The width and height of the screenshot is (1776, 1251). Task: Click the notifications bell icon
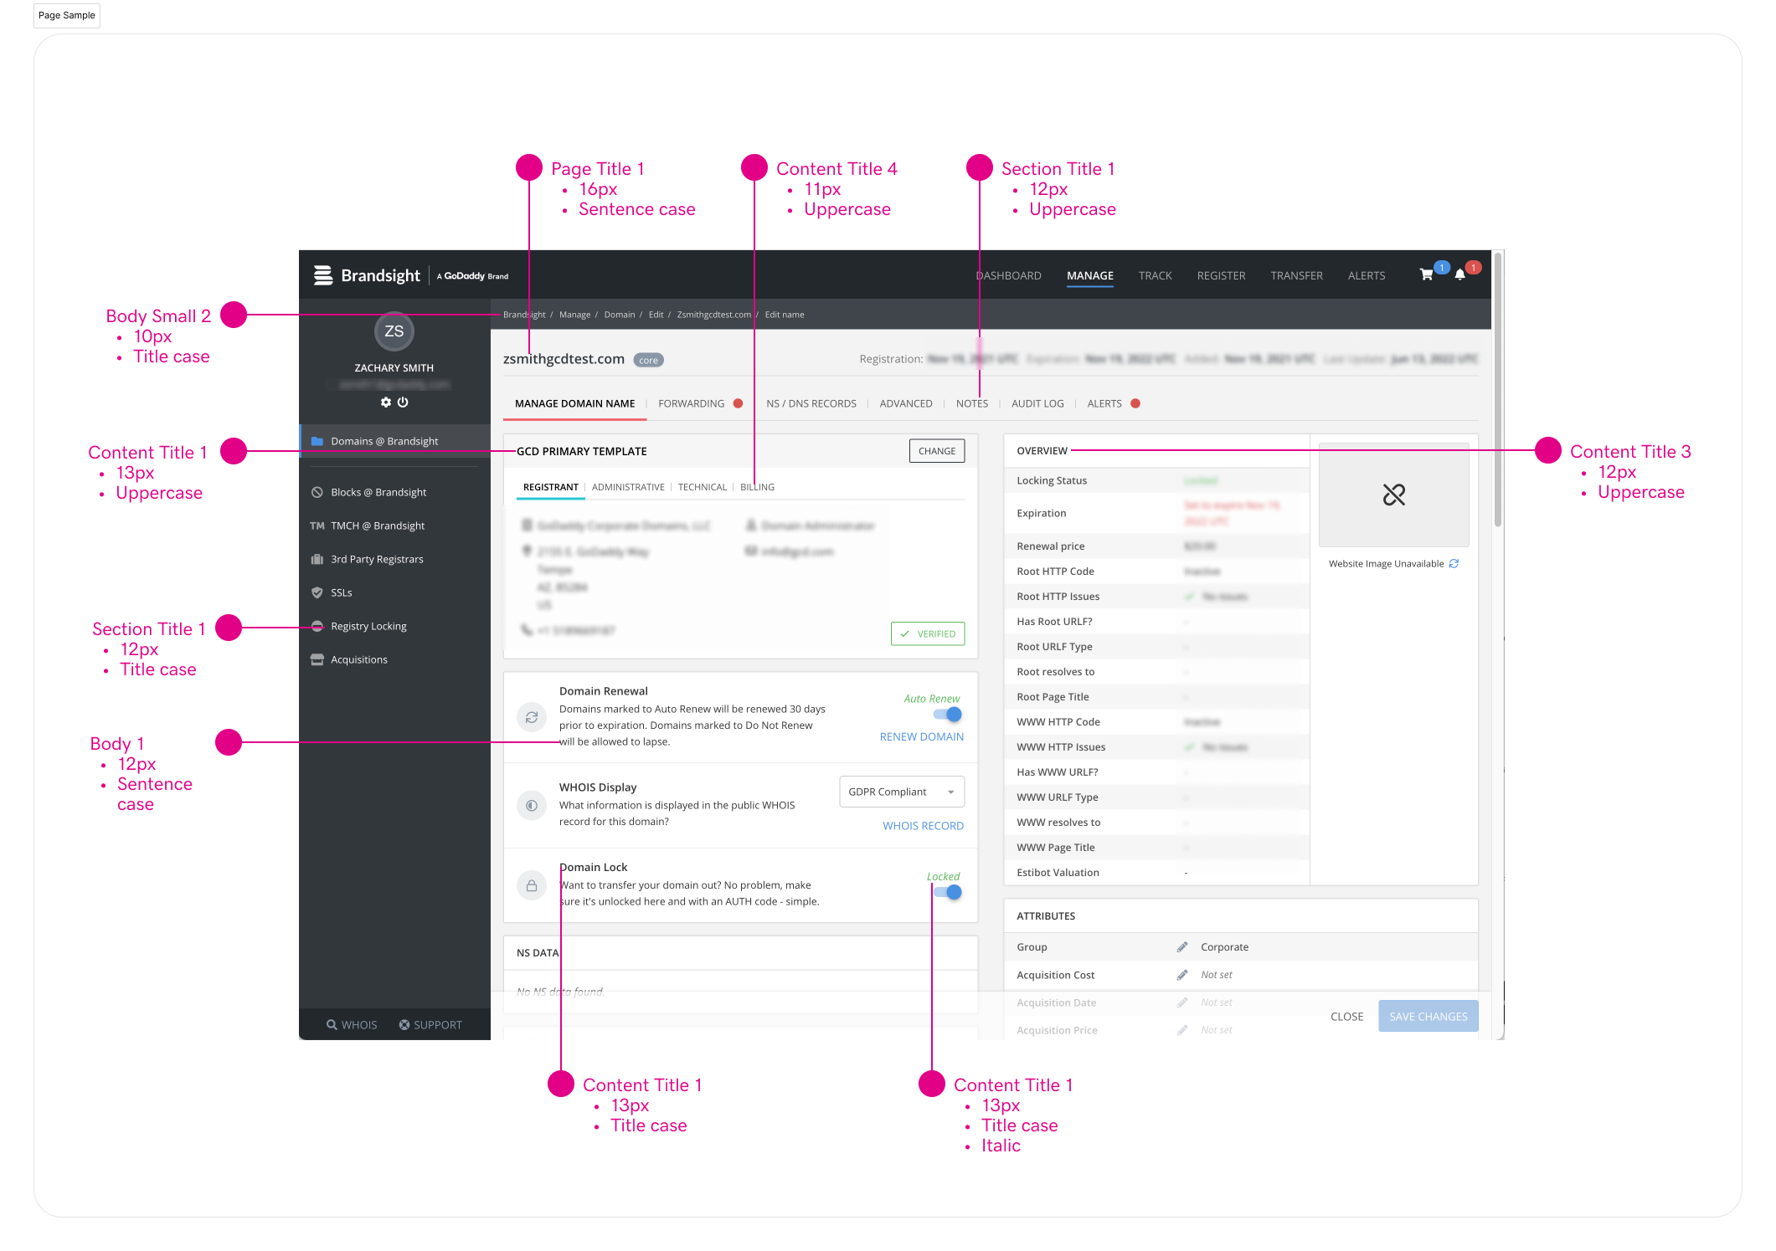tap(1459, 275)
